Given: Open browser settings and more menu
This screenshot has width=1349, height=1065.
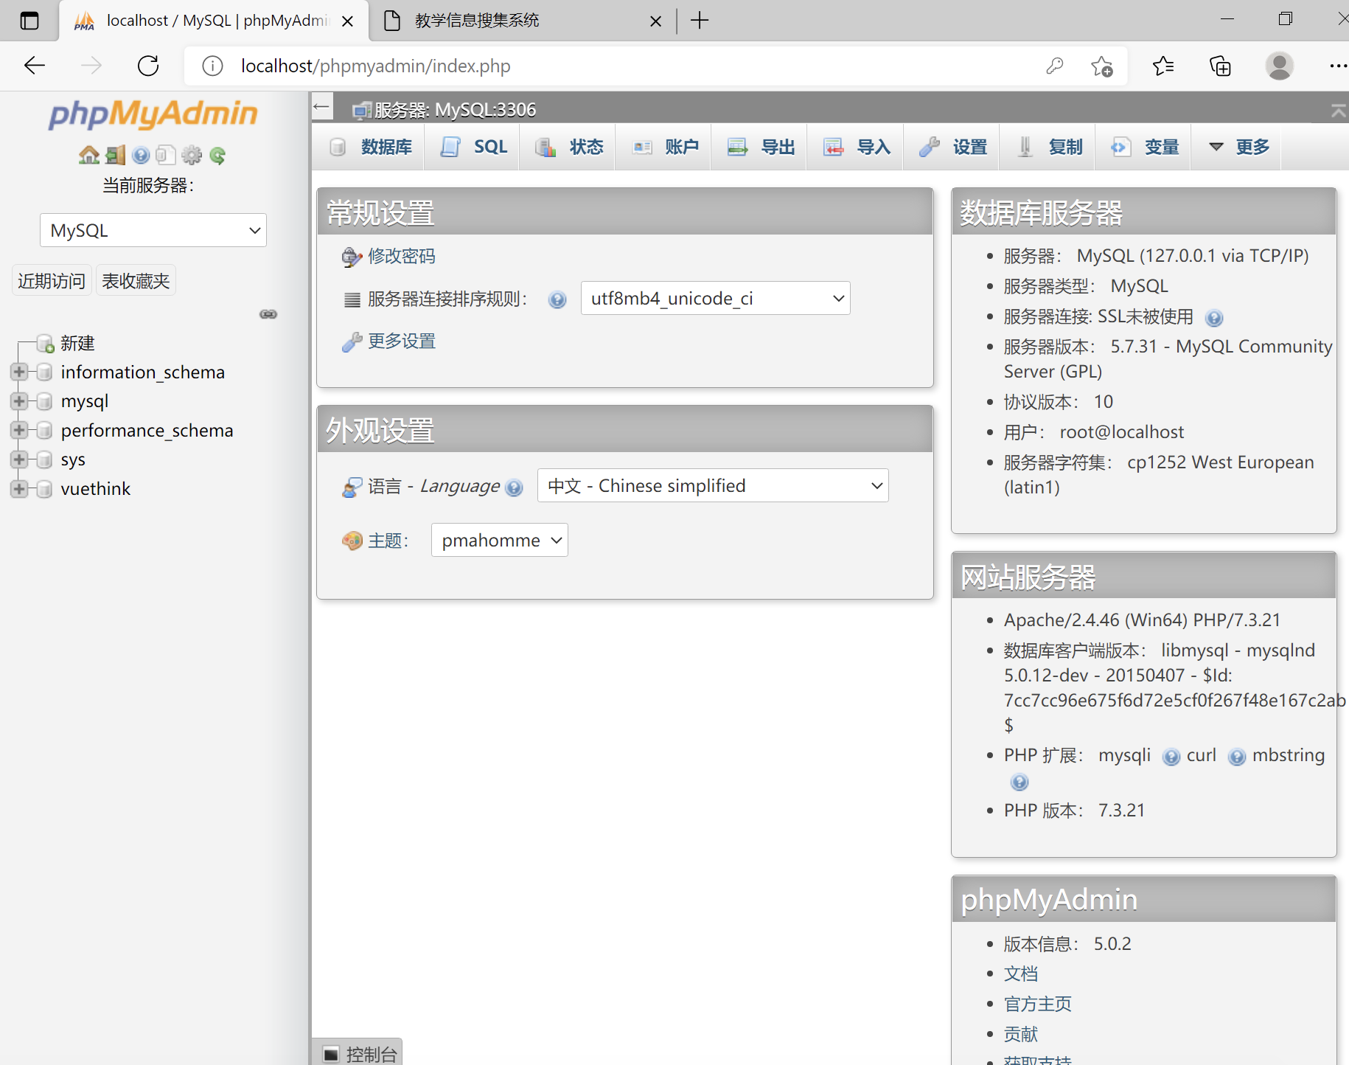Looking at the screenshot, I should (x=1337, y=66).
